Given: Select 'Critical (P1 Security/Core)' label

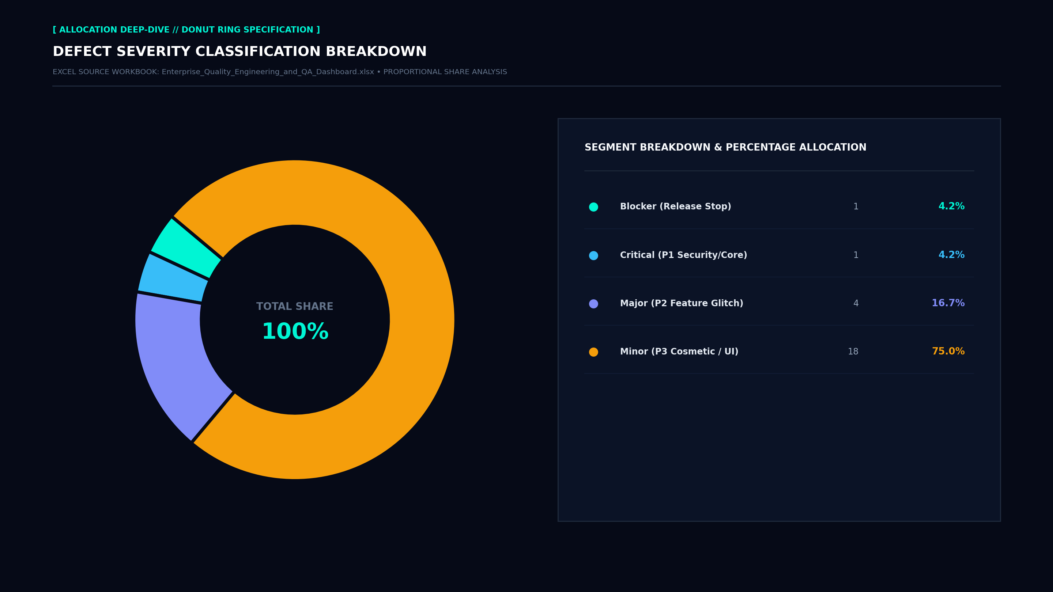Looking at the screenshot, I should [x=683, y=255].
